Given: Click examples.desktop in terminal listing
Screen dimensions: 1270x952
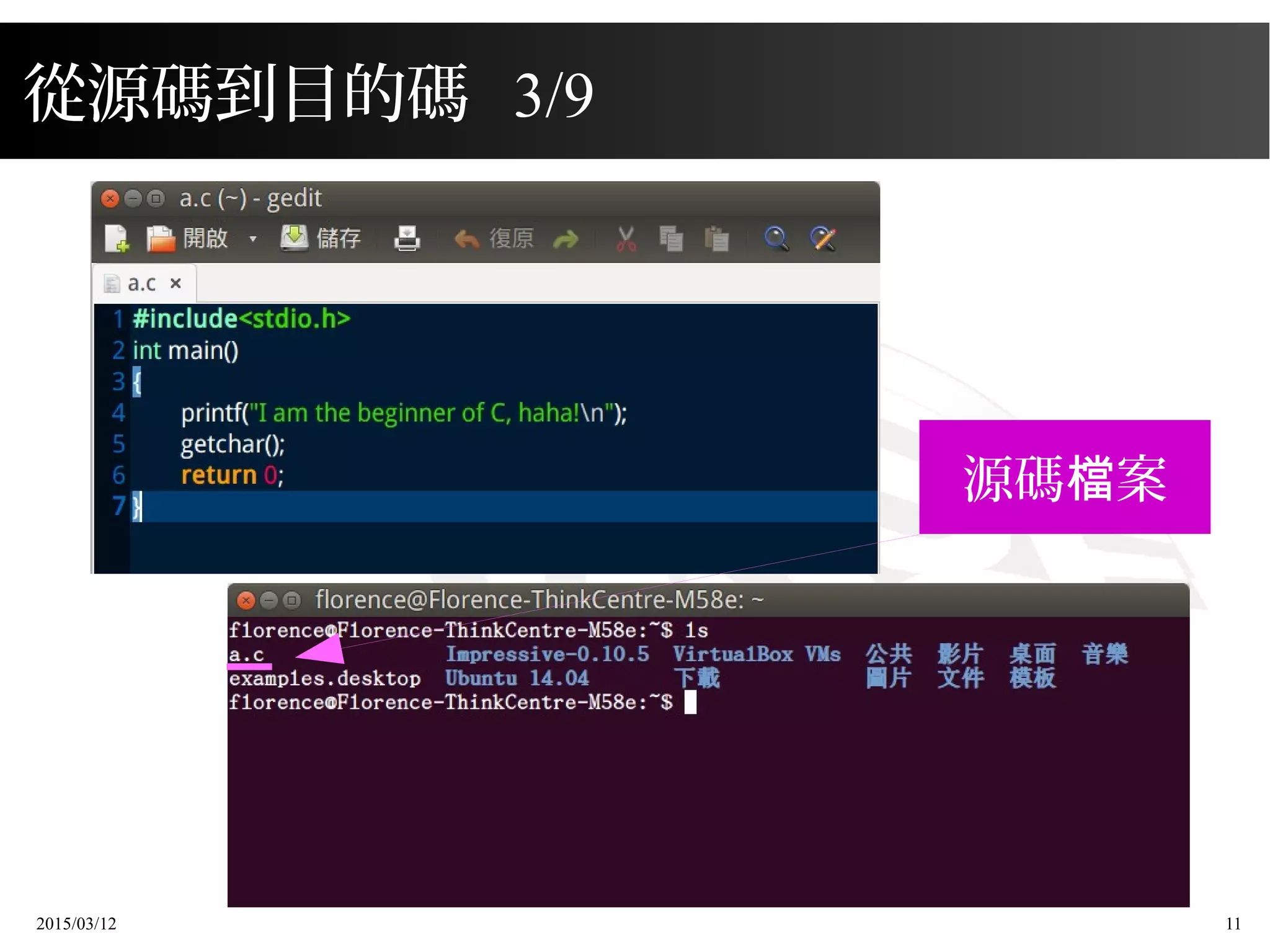Looking at the screenshot, I should (x=325, y=678).
